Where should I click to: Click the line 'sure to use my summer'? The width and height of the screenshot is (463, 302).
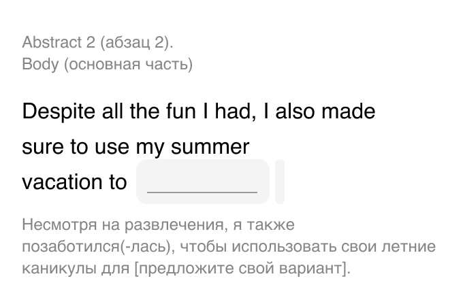pyautogui.click(x=136, y=147)
